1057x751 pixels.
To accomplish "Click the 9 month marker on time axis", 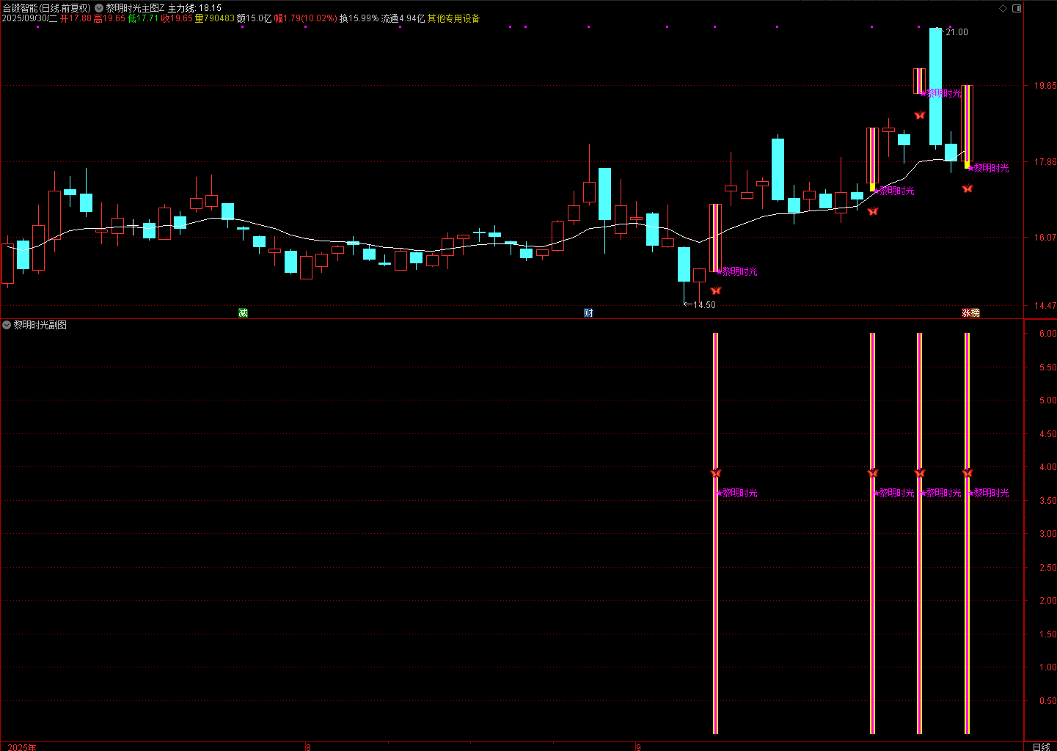I will (x=638, y=747).
